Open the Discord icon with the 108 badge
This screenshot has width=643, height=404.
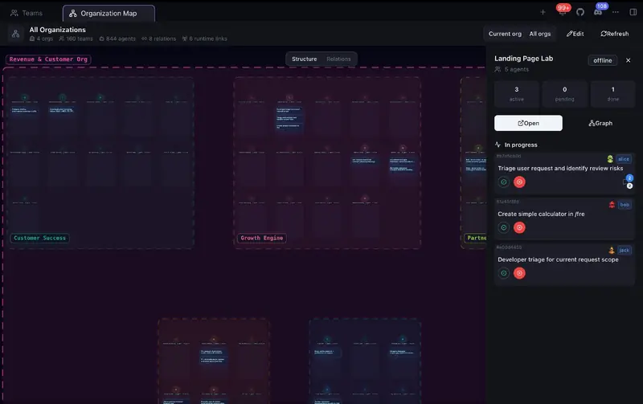[x=598, y=11]
